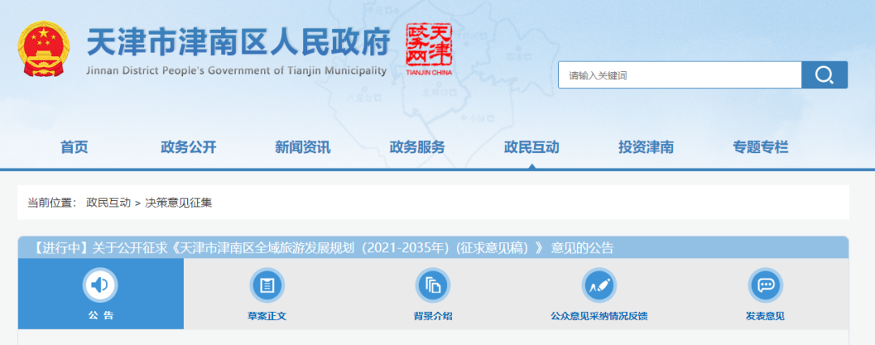Click the 当前位置 label

pos(53,202)
